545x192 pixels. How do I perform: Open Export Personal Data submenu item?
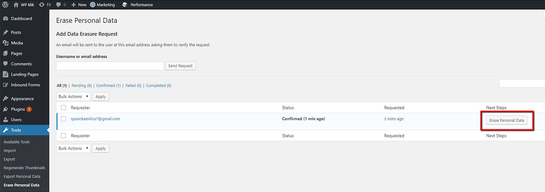coord(22,176)
